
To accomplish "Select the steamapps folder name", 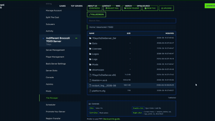I will click(98, 70).
